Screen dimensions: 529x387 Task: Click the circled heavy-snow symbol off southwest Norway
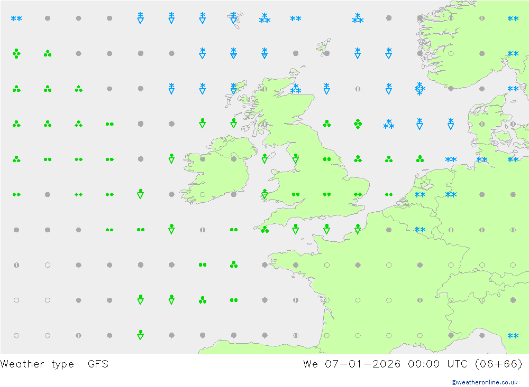[x=419, y=89]
